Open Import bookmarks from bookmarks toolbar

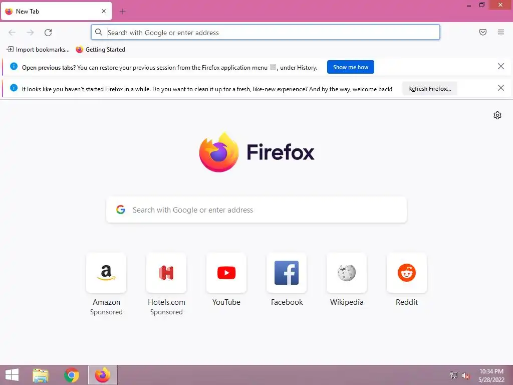point(38,50)
